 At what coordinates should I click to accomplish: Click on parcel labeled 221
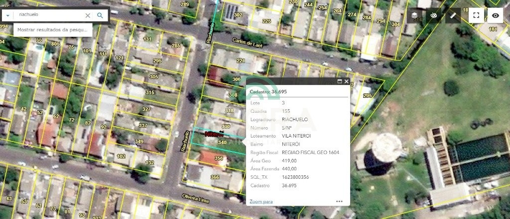(241, 61)
